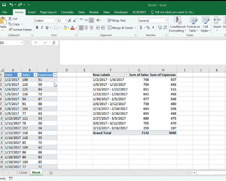Open Conditional Formatting
226x181 pixels.
coord(177,25)
